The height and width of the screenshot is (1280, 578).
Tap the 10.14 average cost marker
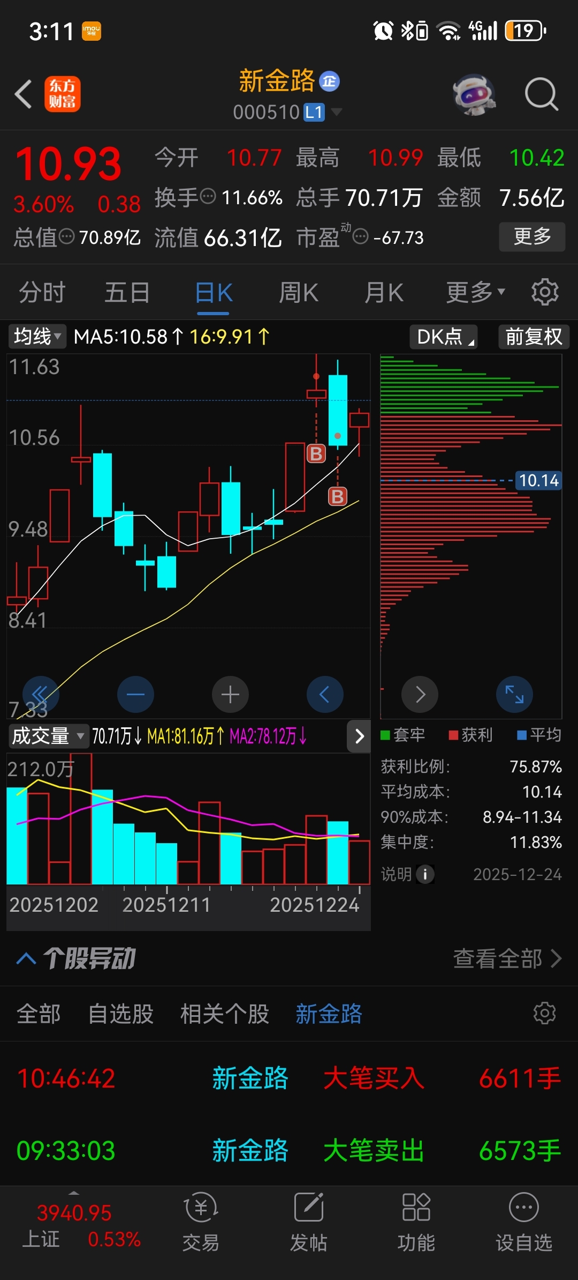(538, 480)
